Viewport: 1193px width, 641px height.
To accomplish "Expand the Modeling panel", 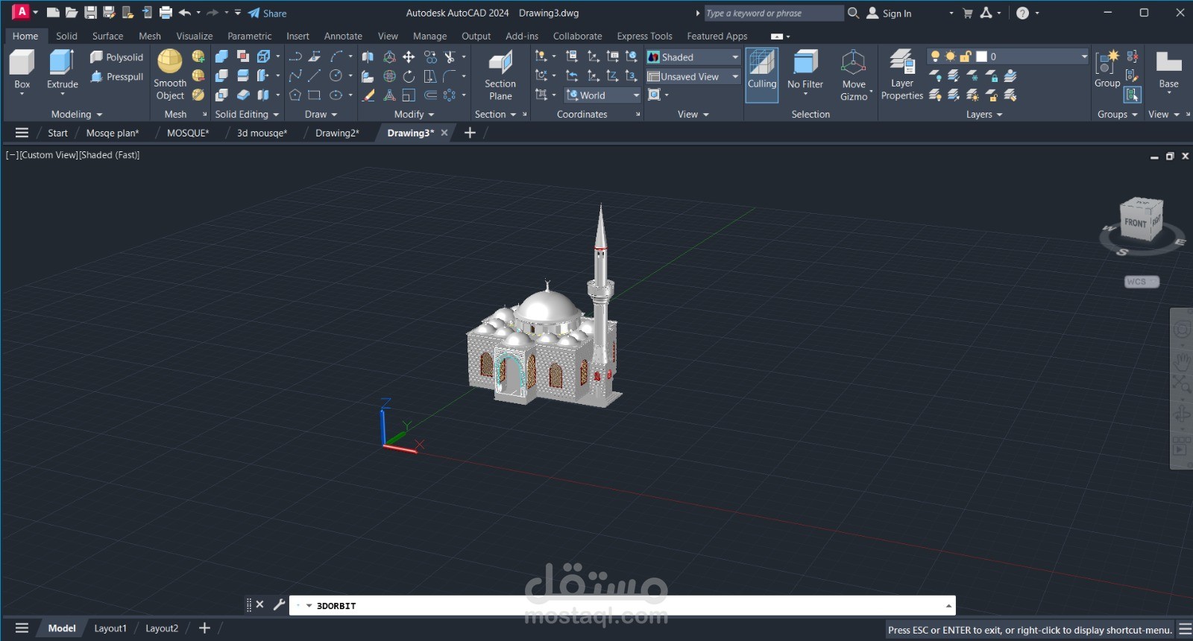I will (x=77, y=114).
